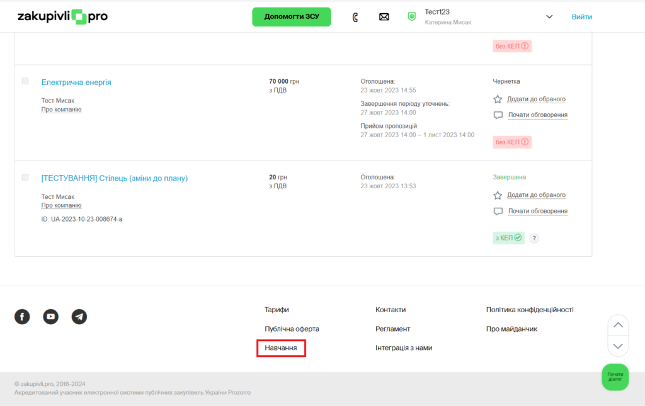Open the Електрична енергія tender title

pyautogui.click(x=76, y=82)
